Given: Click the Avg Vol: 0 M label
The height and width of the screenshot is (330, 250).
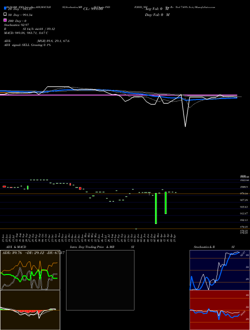Looking at the screenshot, I should point(157,9).
